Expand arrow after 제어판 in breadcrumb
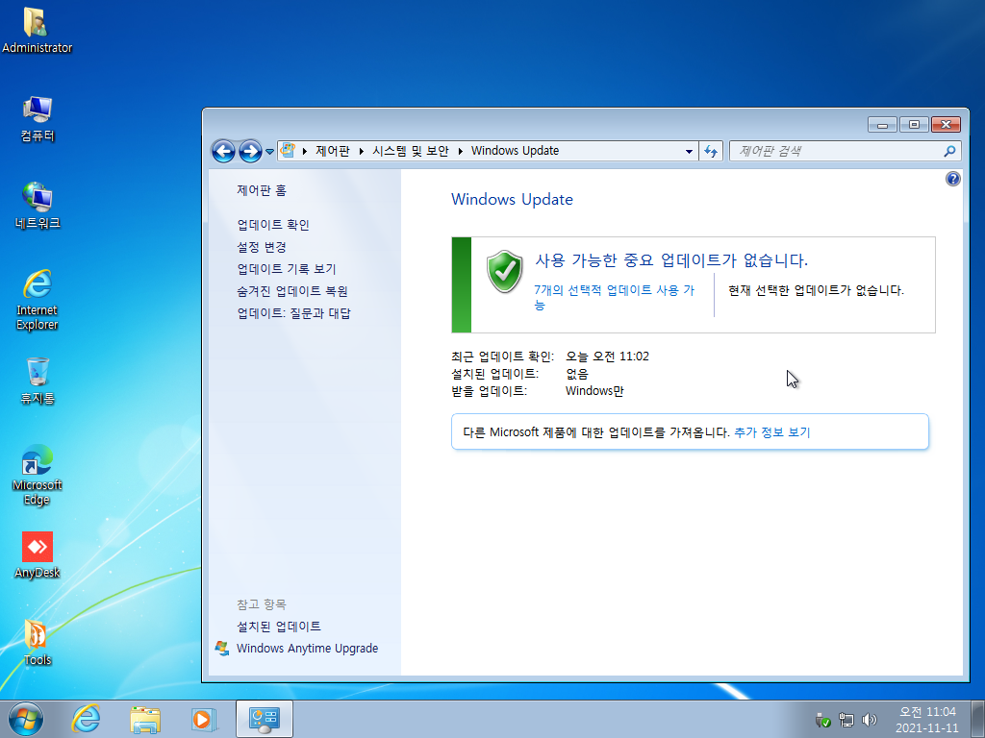 (362, 151)
